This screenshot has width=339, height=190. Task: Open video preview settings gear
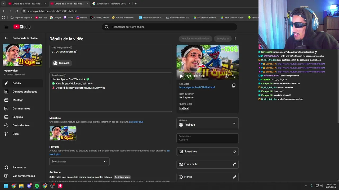pyautogui.click(x=227, y=76)
